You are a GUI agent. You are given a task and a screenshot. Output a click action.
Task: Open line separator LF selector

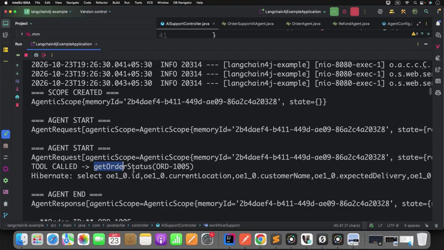click(x=380, y=225)
